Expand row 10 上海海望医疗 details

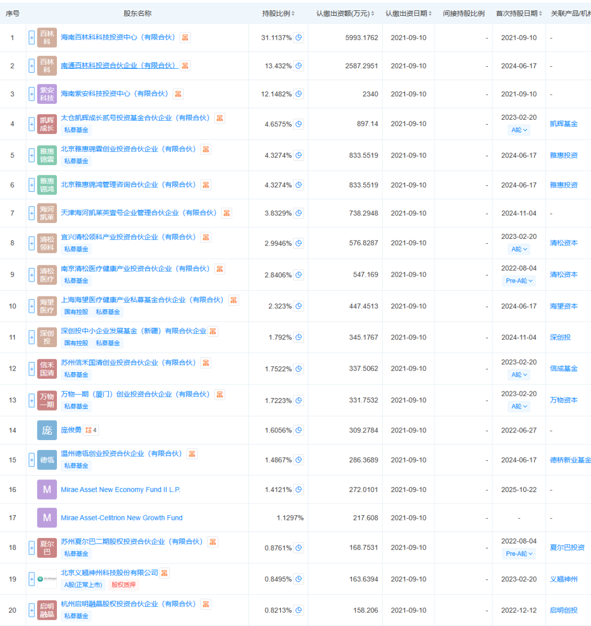(32, 306)
